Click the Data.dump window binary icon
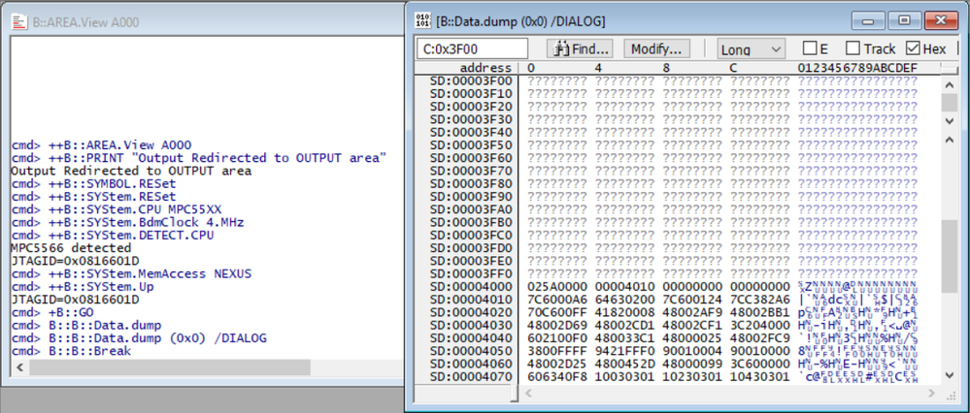The height and width of the screenshot is (413, 970). point(423,21)
